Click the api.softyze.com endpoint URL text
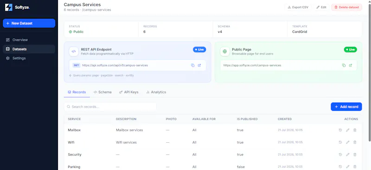Image resolution: width=371 pixels, height=170 pixels. 115,65
